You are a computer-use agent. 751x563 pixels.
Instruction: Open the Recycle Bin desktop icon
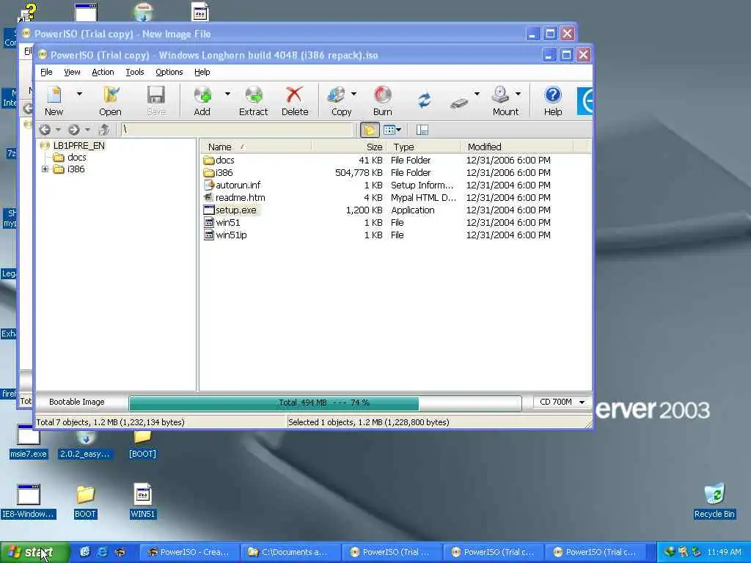714,501
